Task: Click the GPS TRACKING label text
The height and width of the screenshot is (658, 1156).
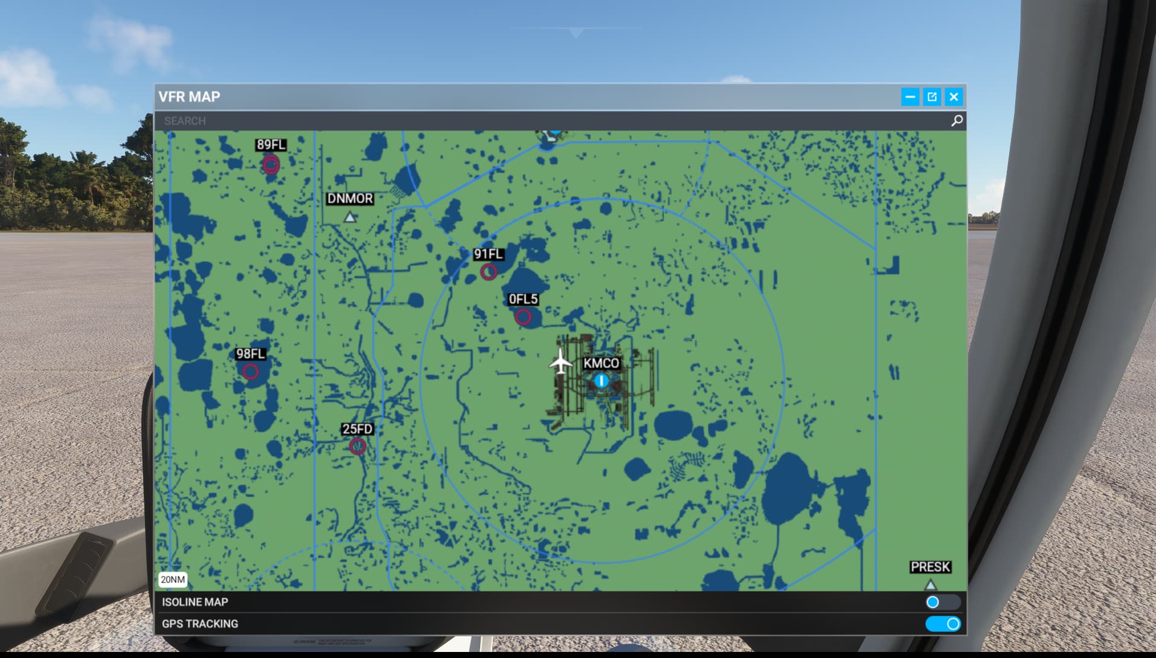Action: click(200, 624)
